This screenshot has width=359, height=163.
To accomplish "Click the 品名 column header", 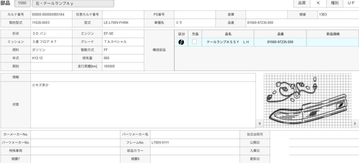I will pos(228,34).
